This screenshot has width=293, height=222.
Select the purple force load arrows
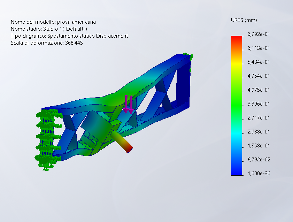coord(129,104)
